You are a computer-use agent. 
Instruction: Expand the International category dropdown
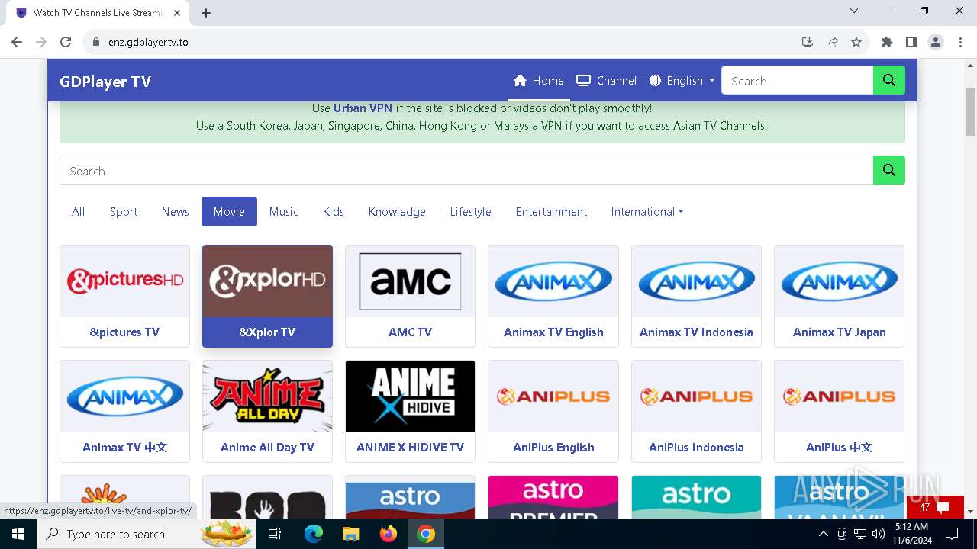646,212
